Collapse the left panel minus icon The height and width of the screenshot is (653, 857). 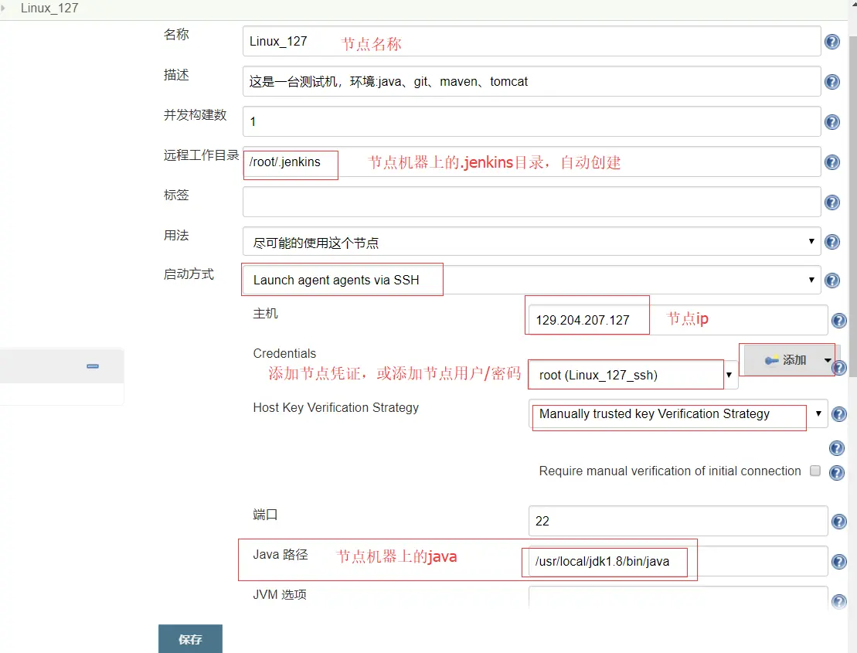(x=93, y=366)
